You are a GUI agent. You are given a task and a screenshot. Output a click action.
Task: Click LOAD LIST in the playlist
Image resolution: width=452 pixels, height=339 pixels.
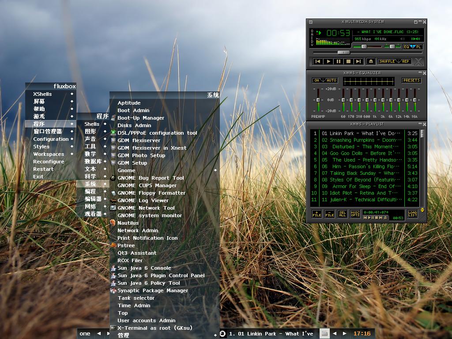pyautogui.click(x=413, y=214)
